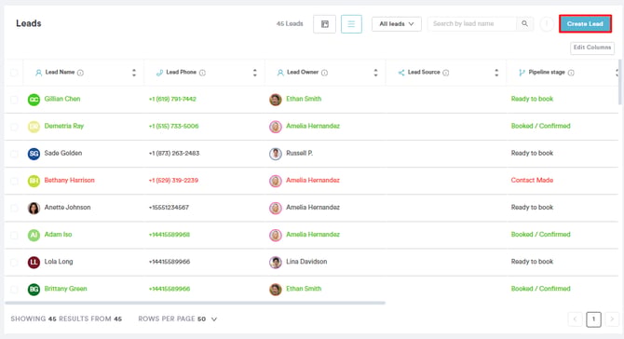Click phone number +1 (619) 791-7442
This screenshot has width=624, height=339.
172,99
